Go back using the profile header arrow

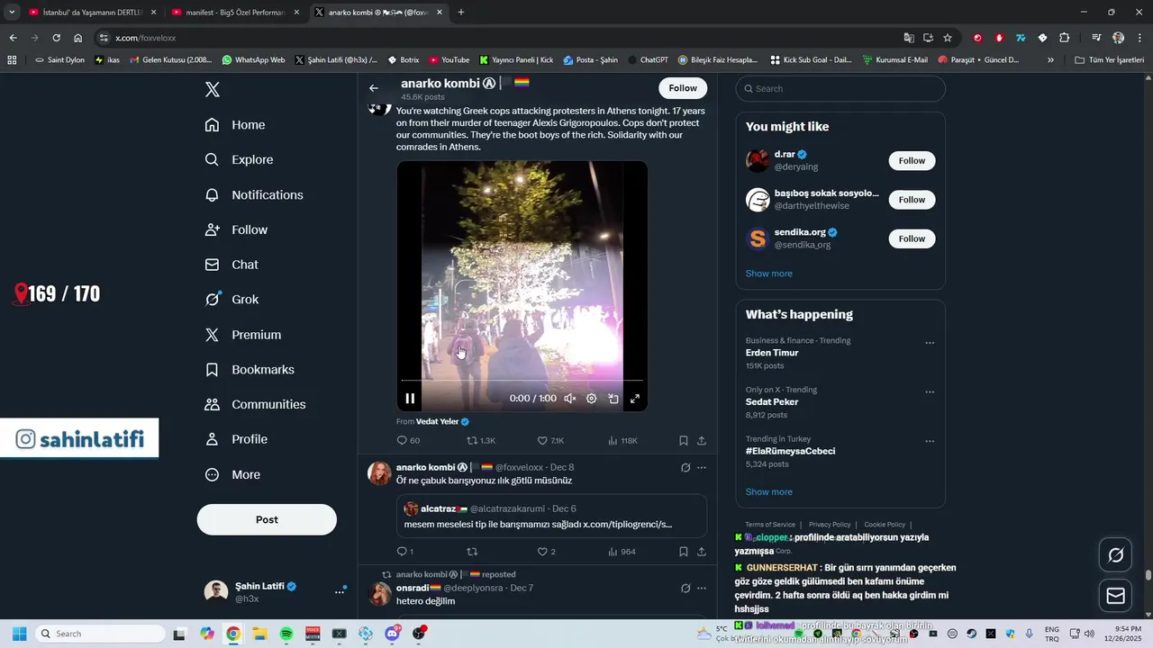(x=374, y=88)
